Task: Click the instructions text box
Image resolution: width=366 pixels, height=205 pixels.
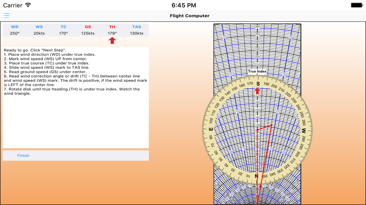Action: click(x=76, y=98)
